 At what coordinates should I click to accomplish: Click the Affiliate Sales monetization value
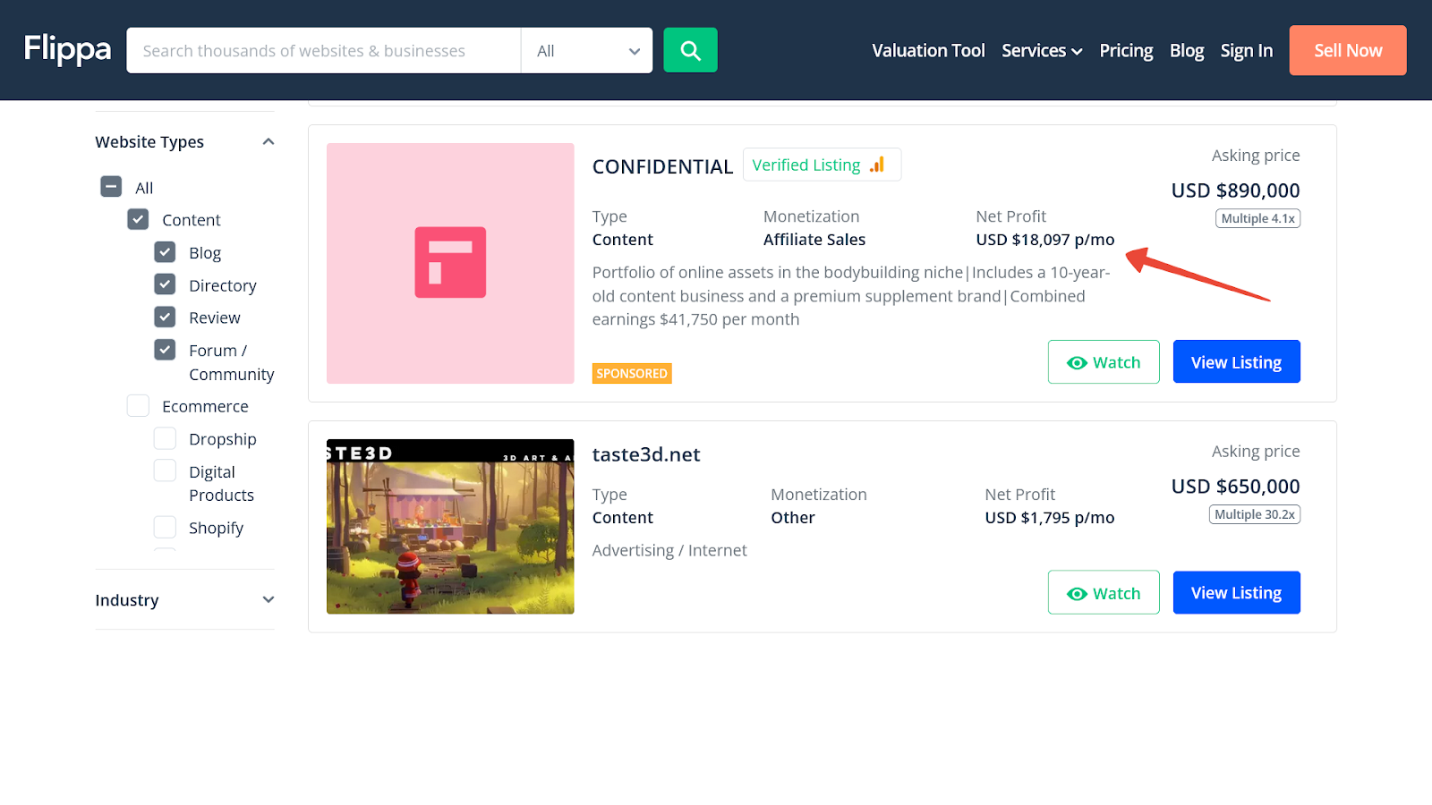[814, 240]
